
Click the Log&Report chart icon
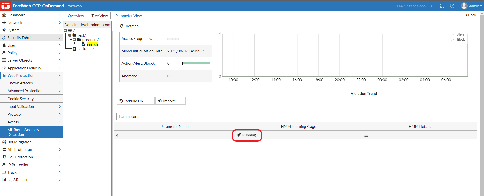(4, 180)
